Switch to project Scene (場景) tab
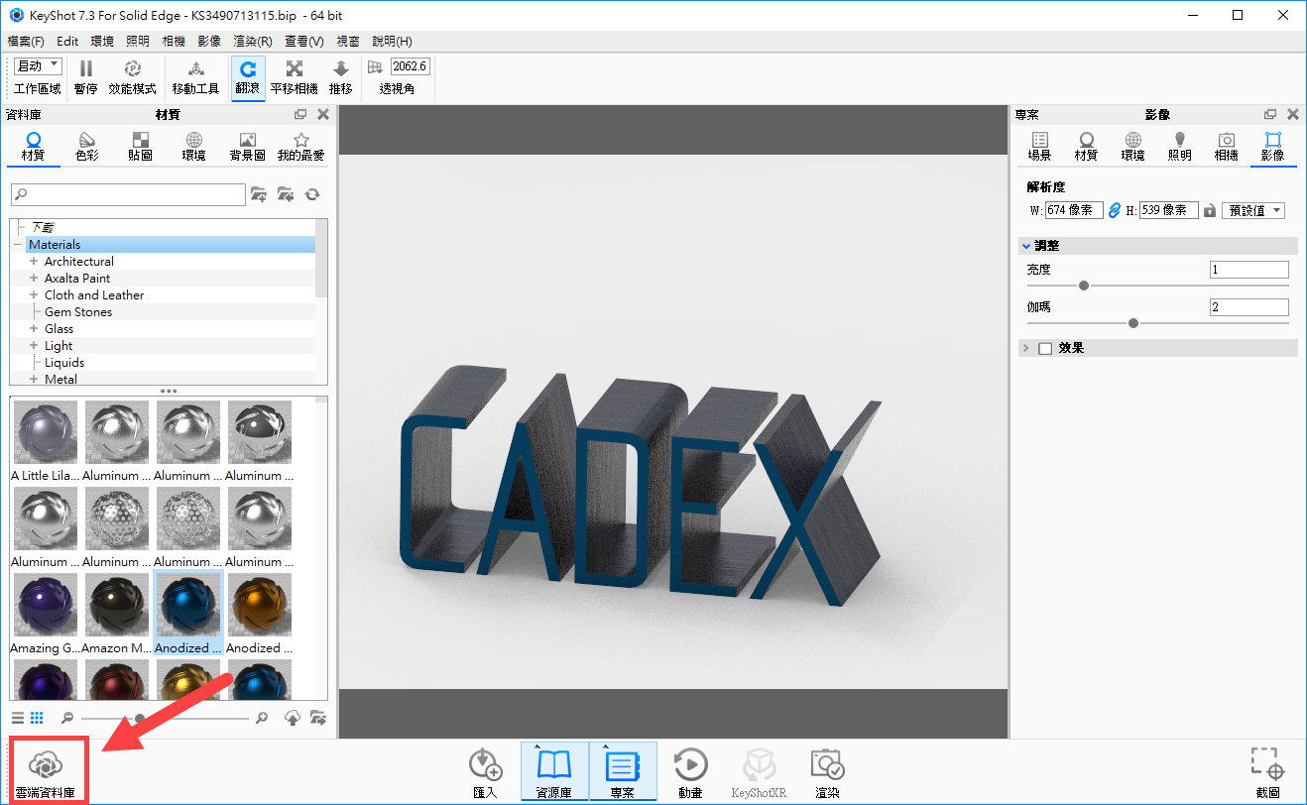1307x805 pixels. [x=1039, y=147]
